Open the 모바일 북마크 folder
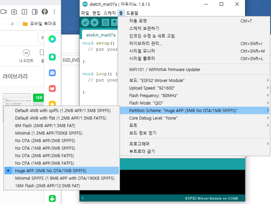The image size is (271, 204). click(x=39, y=24)
